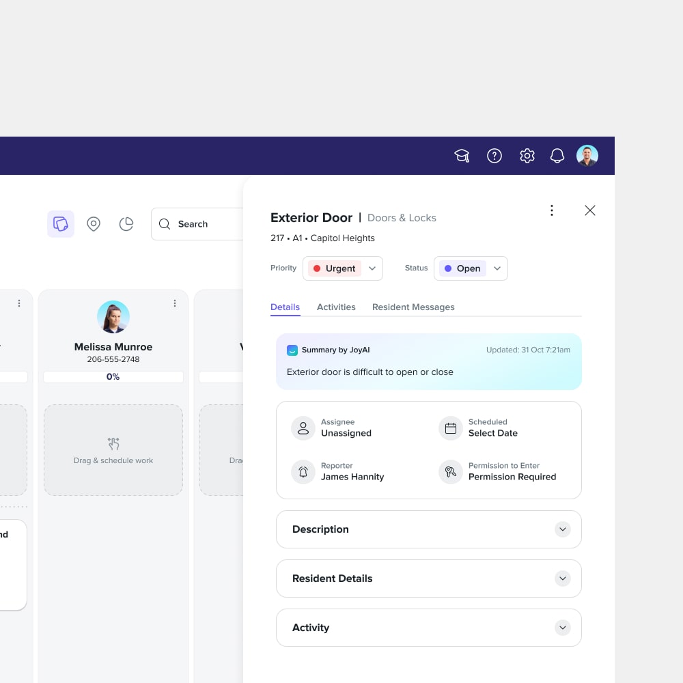683x683 pixels.
Task: Switch to the Details tab
Action: (285, 307)
